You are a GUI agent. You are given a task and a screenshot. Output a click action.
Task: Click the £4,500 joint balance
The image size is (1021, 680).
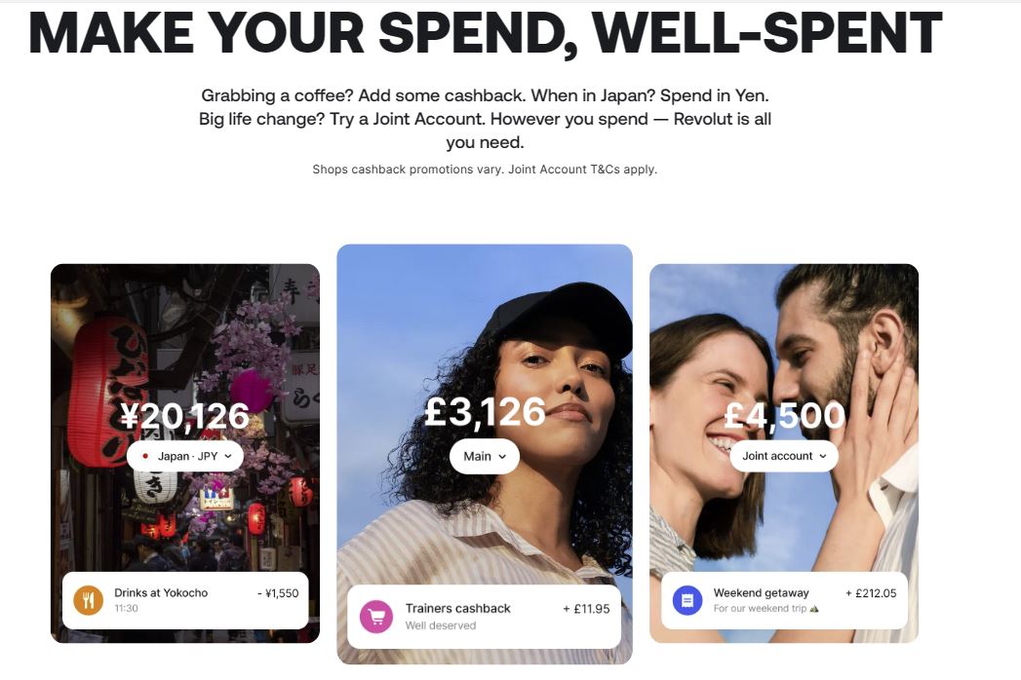click(784, 416)
